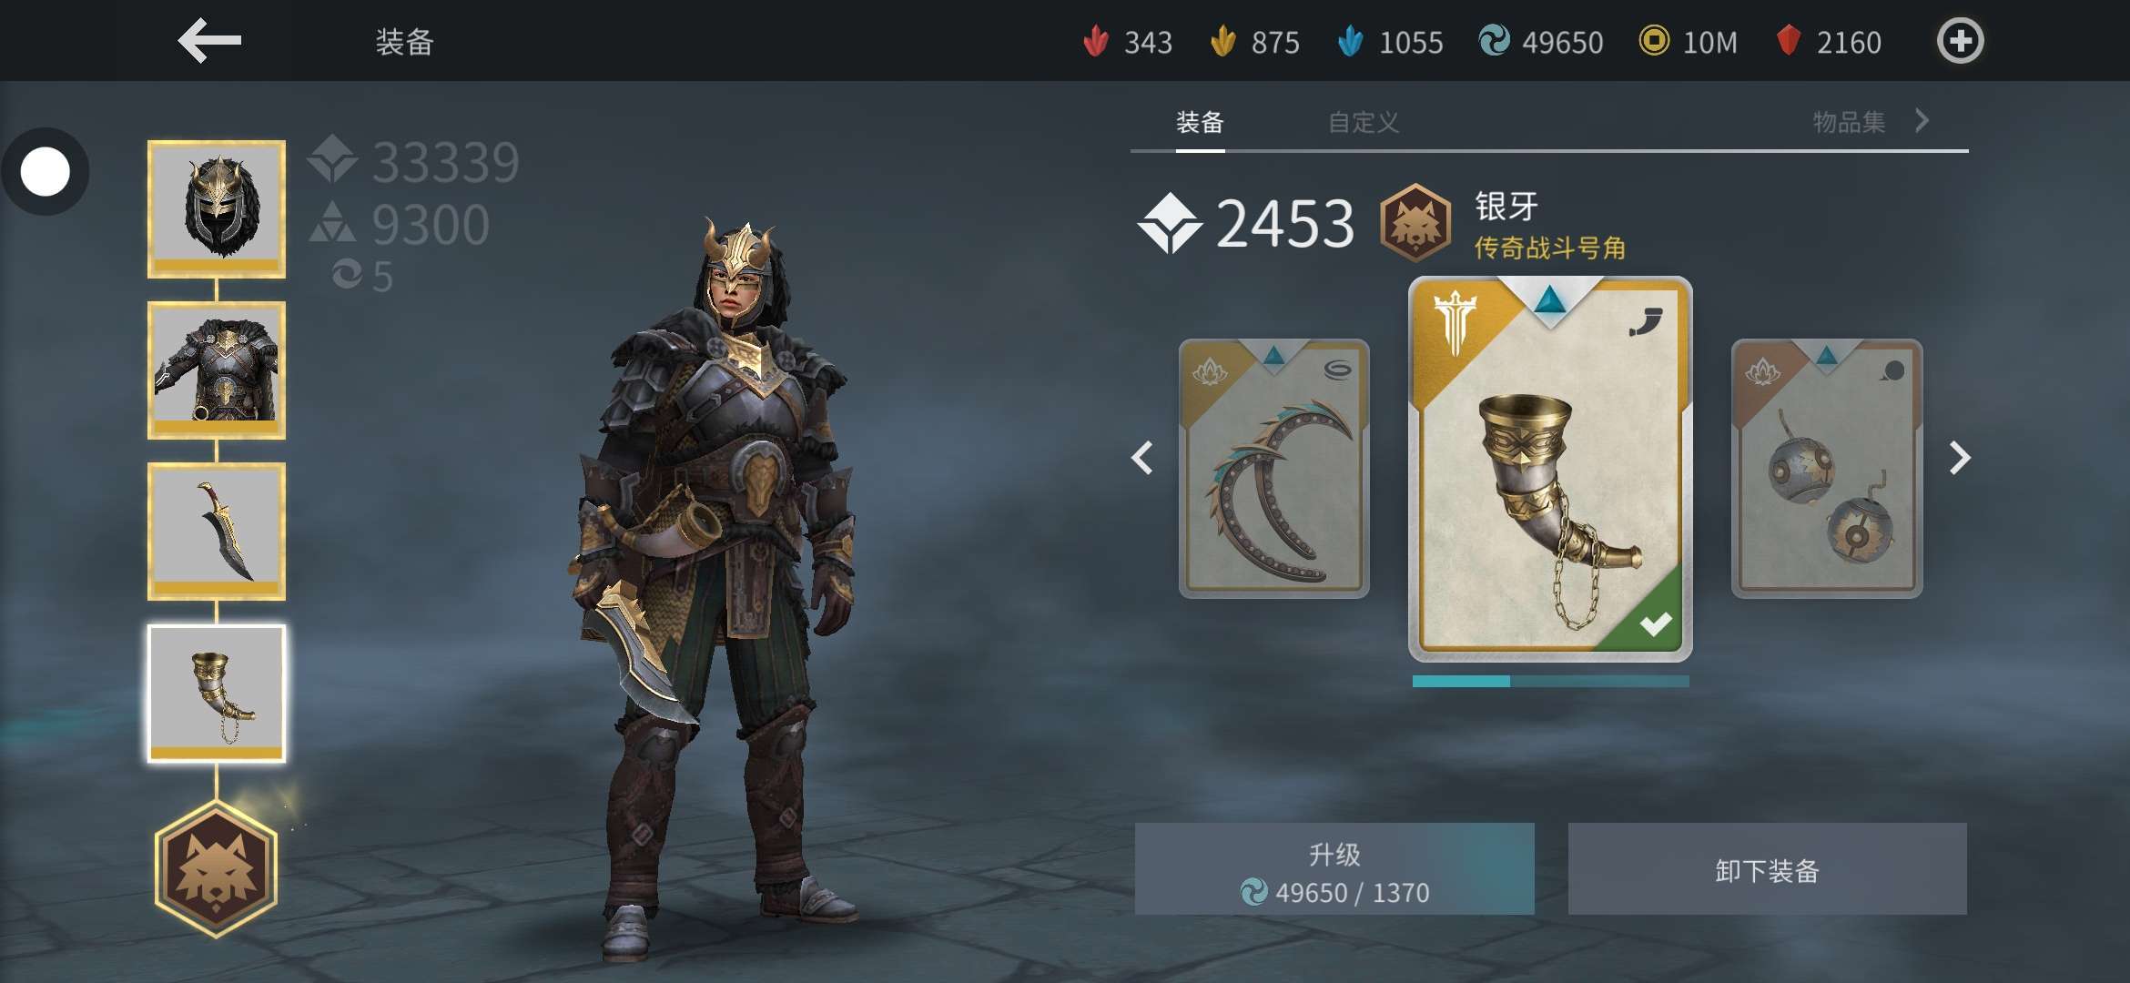Screen dimensions: 2130x983
Task: Select the body armor equipment slot
Action: tap(217, 370)
